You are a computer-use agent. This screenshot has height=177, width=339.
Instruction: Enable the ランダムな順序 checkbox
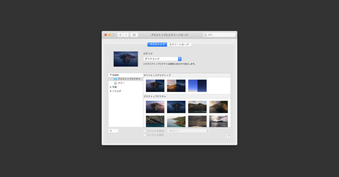click(x=144, y=135)
